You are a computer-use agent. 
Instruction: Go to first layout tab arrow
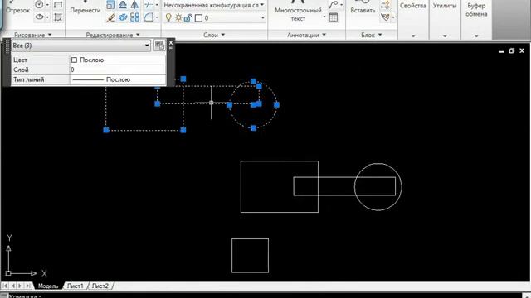[x=5, y=286]
